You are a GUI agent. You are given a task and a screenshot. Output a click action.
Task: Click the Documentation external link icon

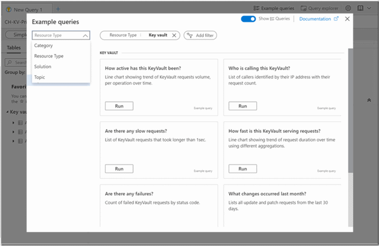coord(336,19)
